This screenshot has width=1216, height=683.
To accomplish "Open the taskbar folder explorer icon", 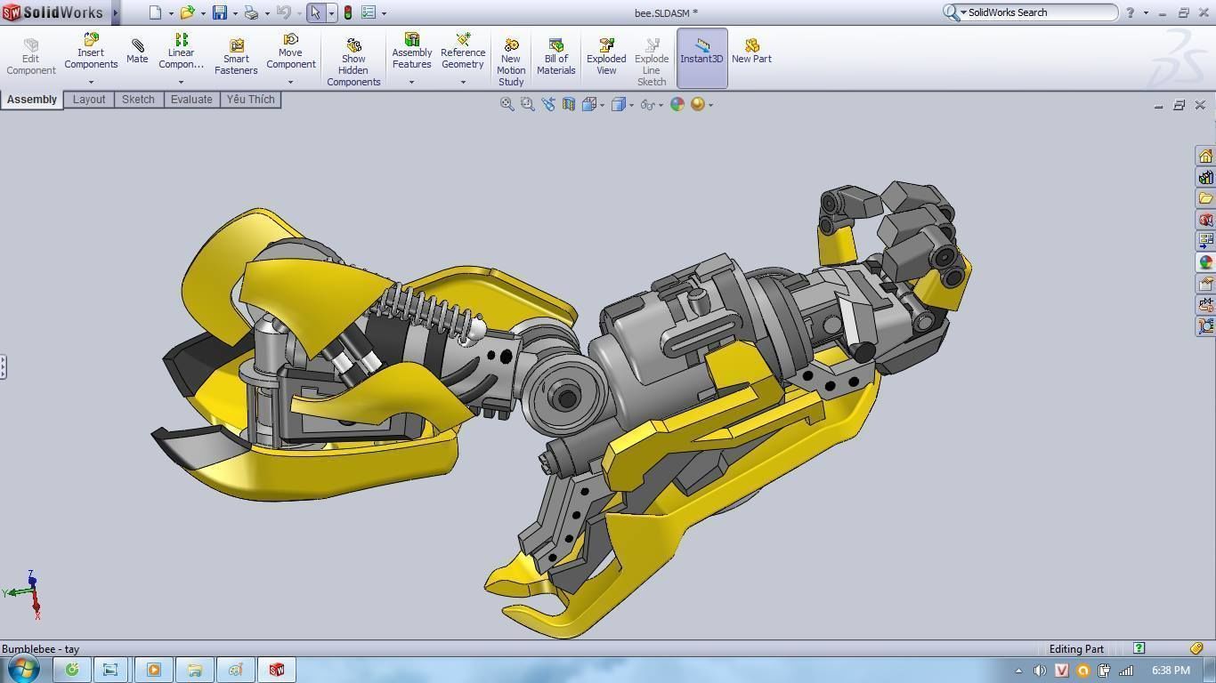I will [194, 670].
